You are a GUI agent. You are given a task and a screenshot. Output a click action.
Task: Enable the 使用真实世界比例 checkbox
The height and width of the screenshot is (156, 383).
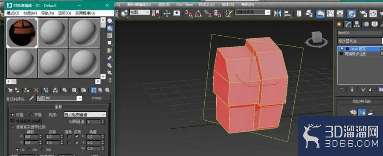12,127
